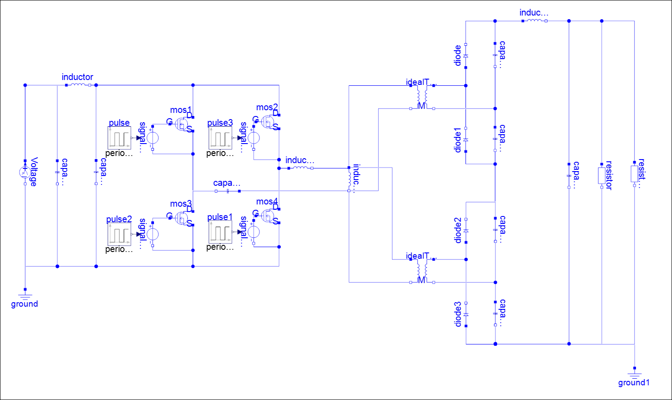Viewport: 672px width, 400px height.
Task: Select the pulse1 source block
Action: (220, 232)
